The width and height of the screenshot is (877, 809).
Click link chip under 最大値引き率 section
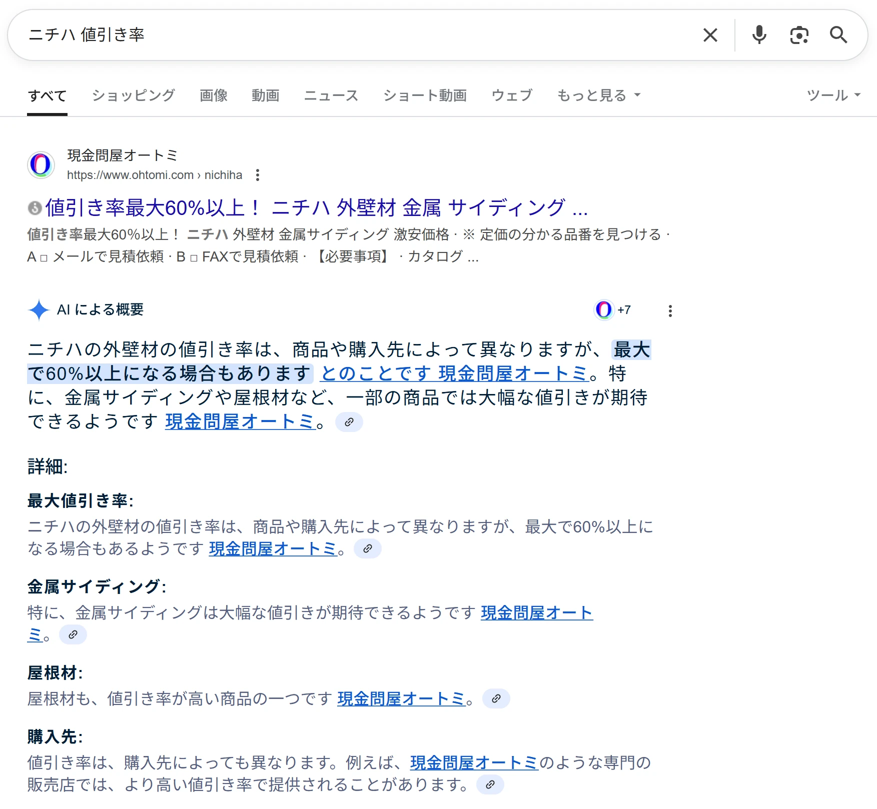click(368, 548)
